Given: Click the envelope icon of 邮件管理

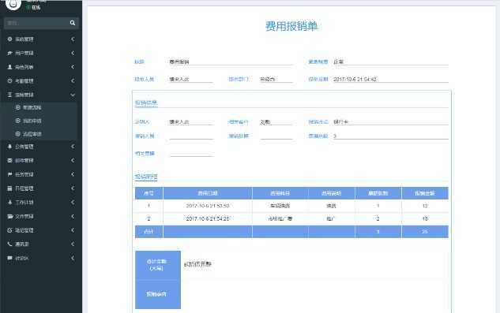Looking at the screenshot, I should pos(10,161).
